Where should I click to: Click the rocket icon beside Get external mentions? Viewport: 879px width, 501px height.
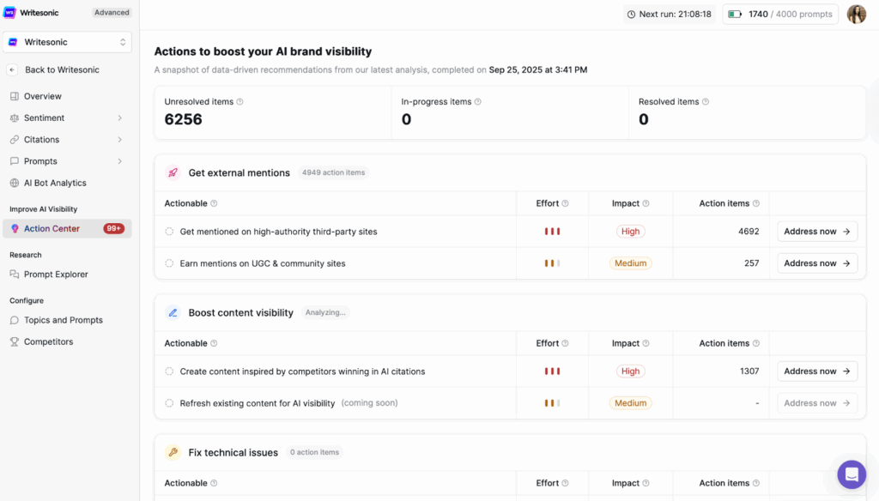point(173,172)
